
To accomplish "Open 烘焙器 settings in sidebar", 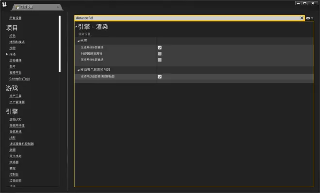I will click(x=14, y=162).
